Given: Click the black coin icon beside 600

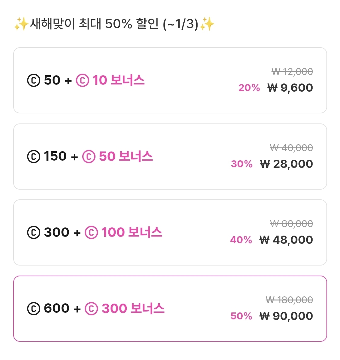Looking at the screenshot, I should (x=34, y=309).
